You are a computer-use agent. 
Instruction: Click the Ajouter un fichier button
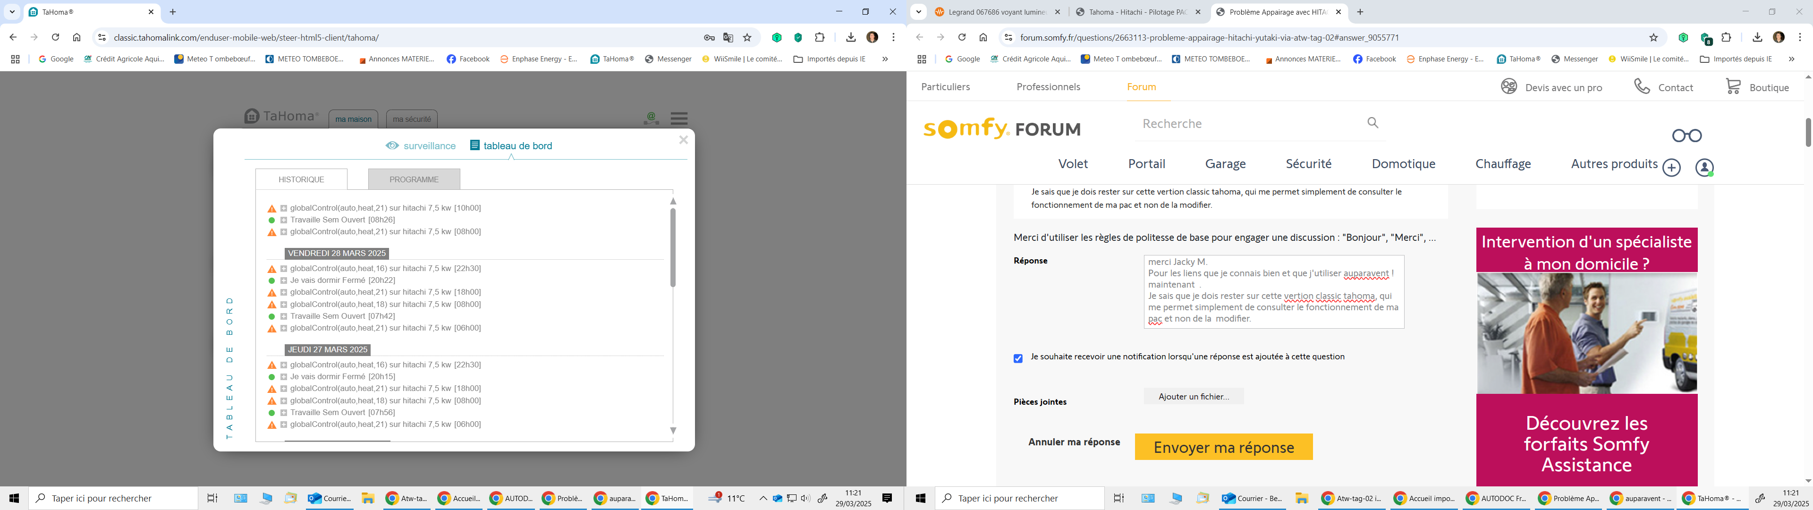pyautogui.click(x=1194, y=397)
